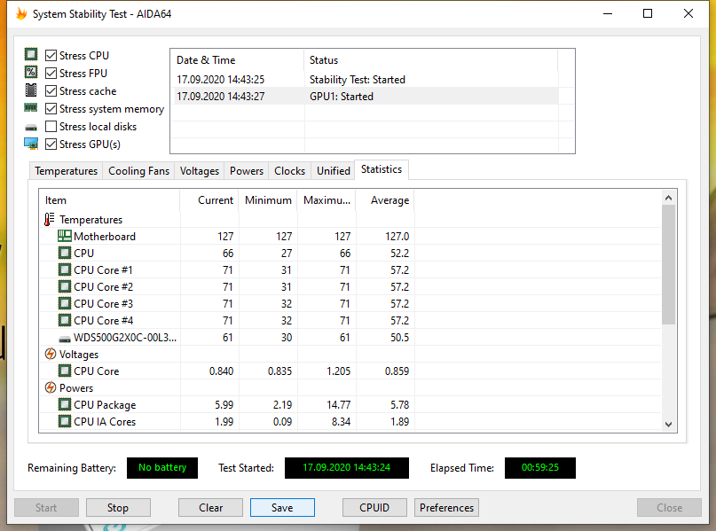Click the system memory RAM stick icon
This screenshot has width=716, height=531.
(30, 107)
